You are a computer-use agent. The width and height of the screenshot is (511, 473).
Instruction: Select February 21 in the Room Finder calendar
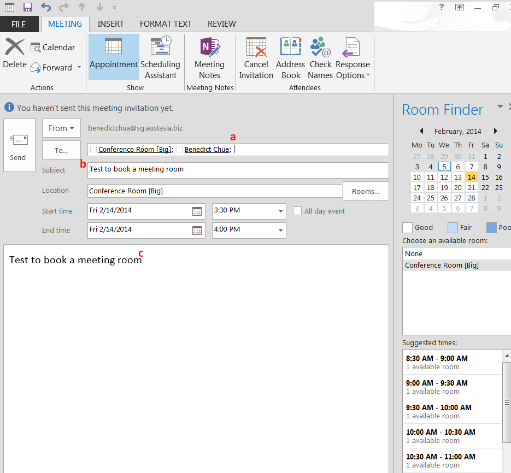click(471, 188)
